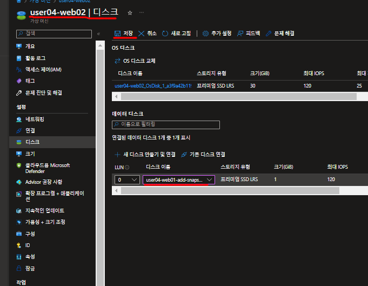The image size is (368, 286).
Task: Open 문제 진단 및 해결 menu item
Action: tap(44, 93)
